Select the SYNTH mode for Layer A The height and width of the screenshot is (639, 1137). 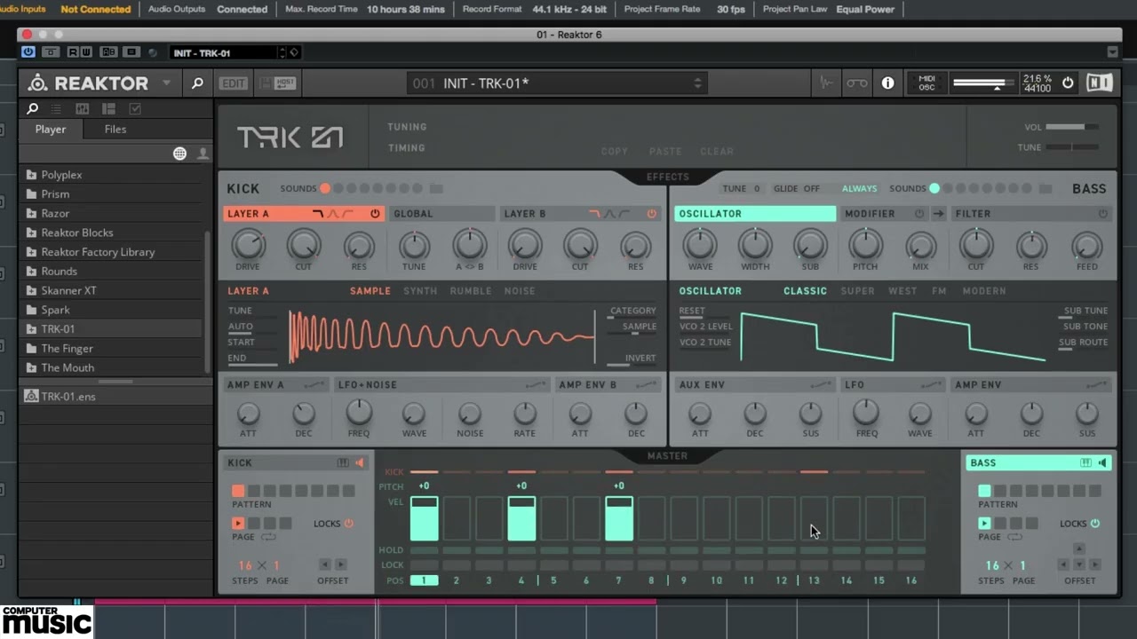[420, 291]
